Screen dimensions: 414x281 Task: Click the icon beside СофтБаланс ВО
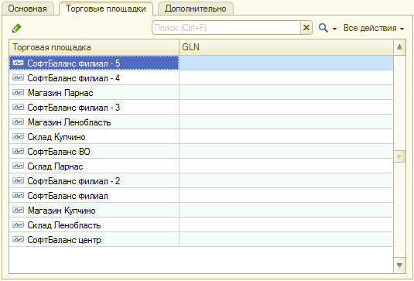[x=19, y=151]
